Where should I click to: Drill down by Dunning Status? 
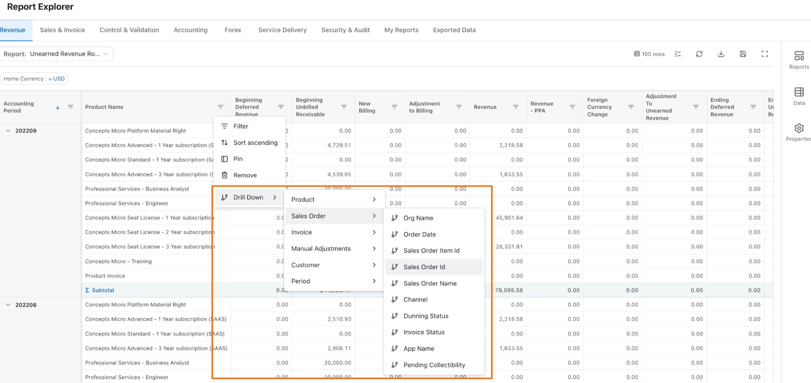[434, 316]
